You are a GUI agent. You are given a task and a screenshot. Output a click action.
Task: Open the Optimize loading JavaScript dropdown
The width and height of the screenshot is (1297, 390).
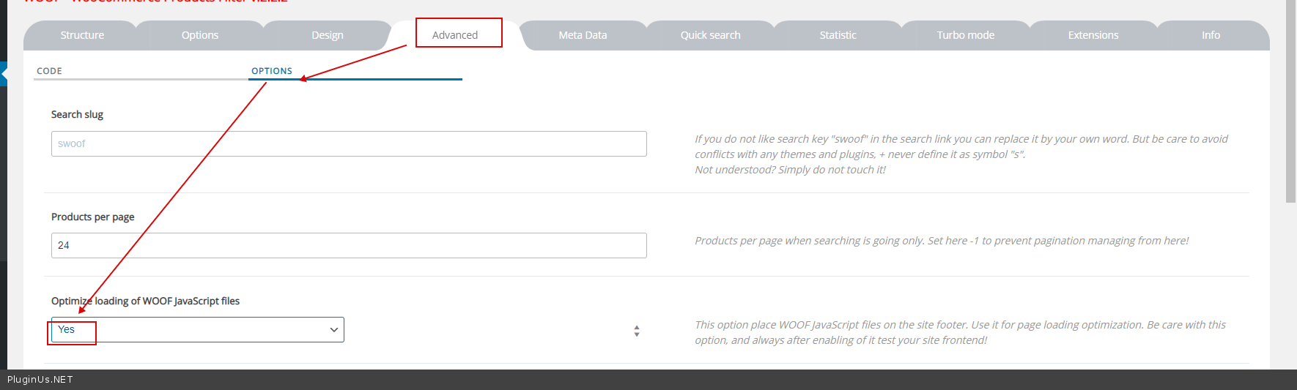[198, 330]
